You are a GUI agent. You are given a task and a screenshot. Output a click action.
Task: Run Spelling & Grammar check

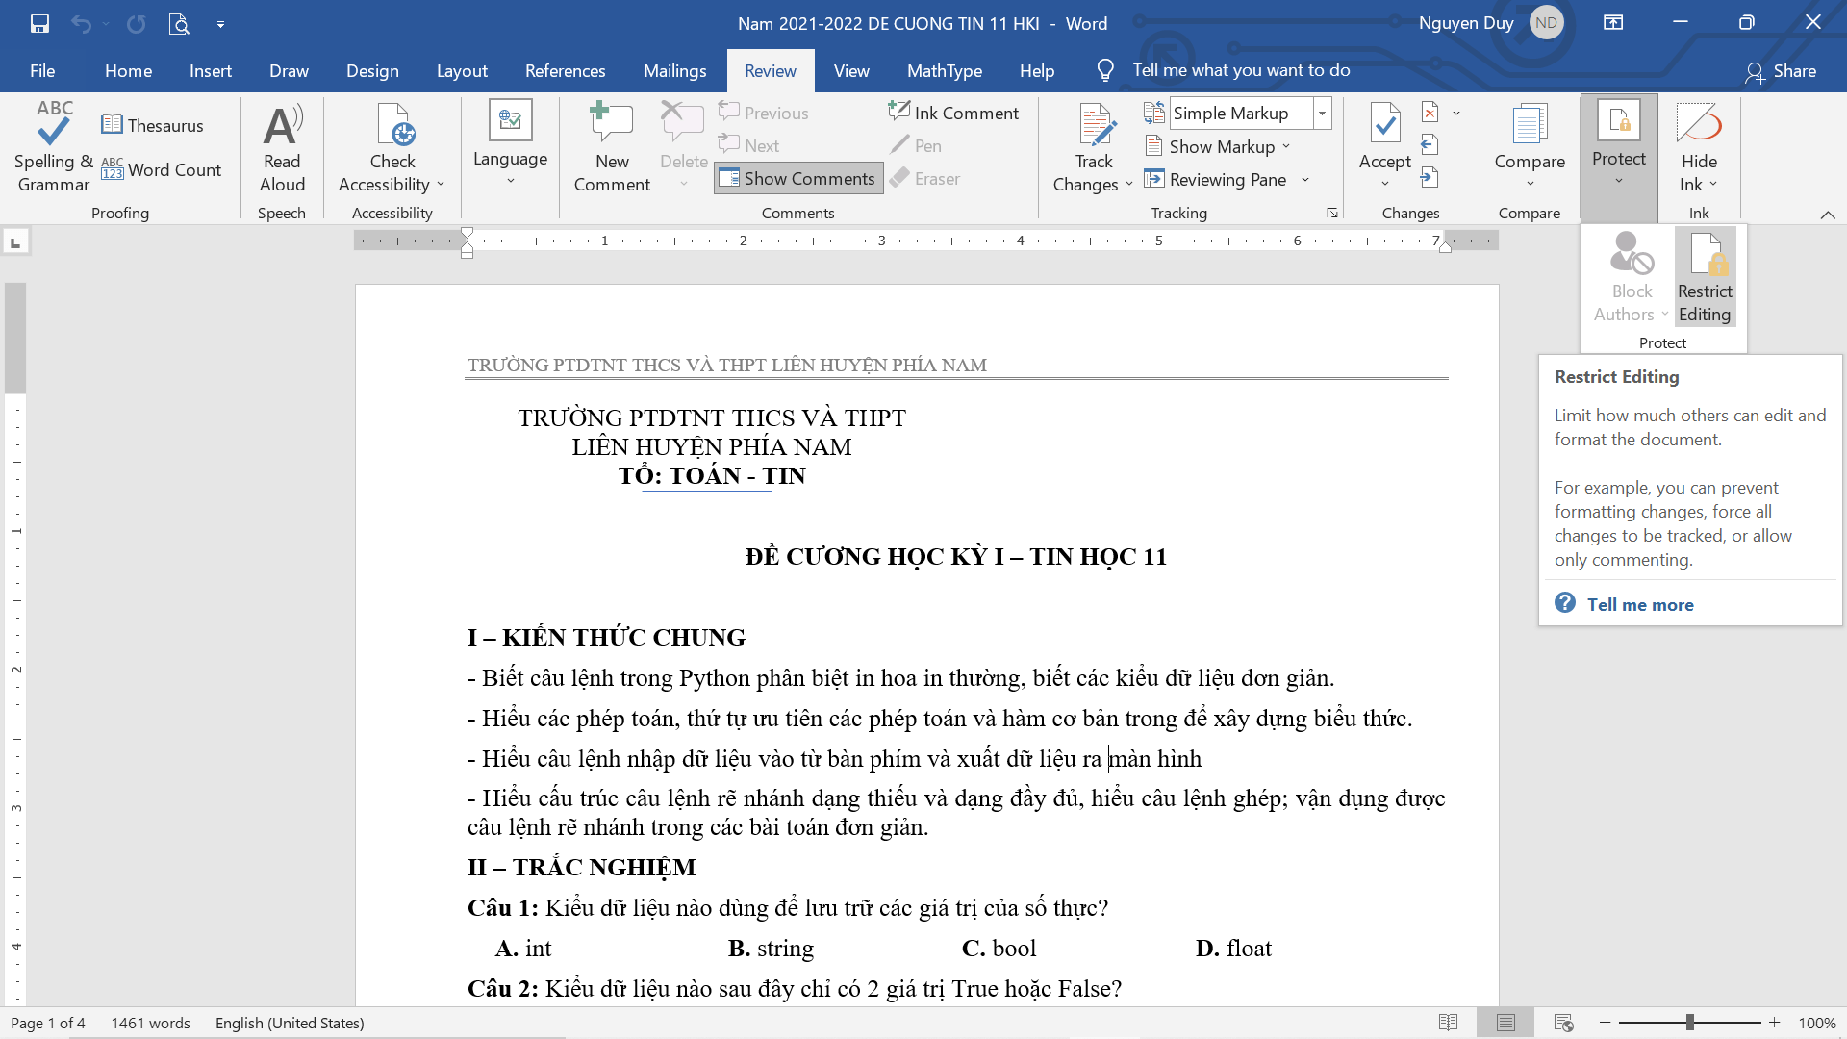pos(53,147)
